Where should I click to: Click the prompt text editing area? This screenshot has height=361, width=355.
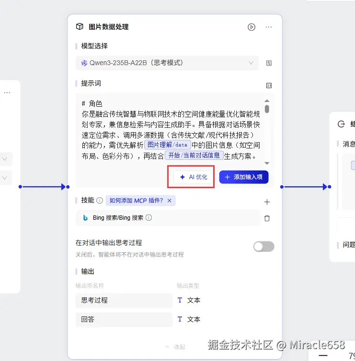pyautogui.click(x=171, y=130)
